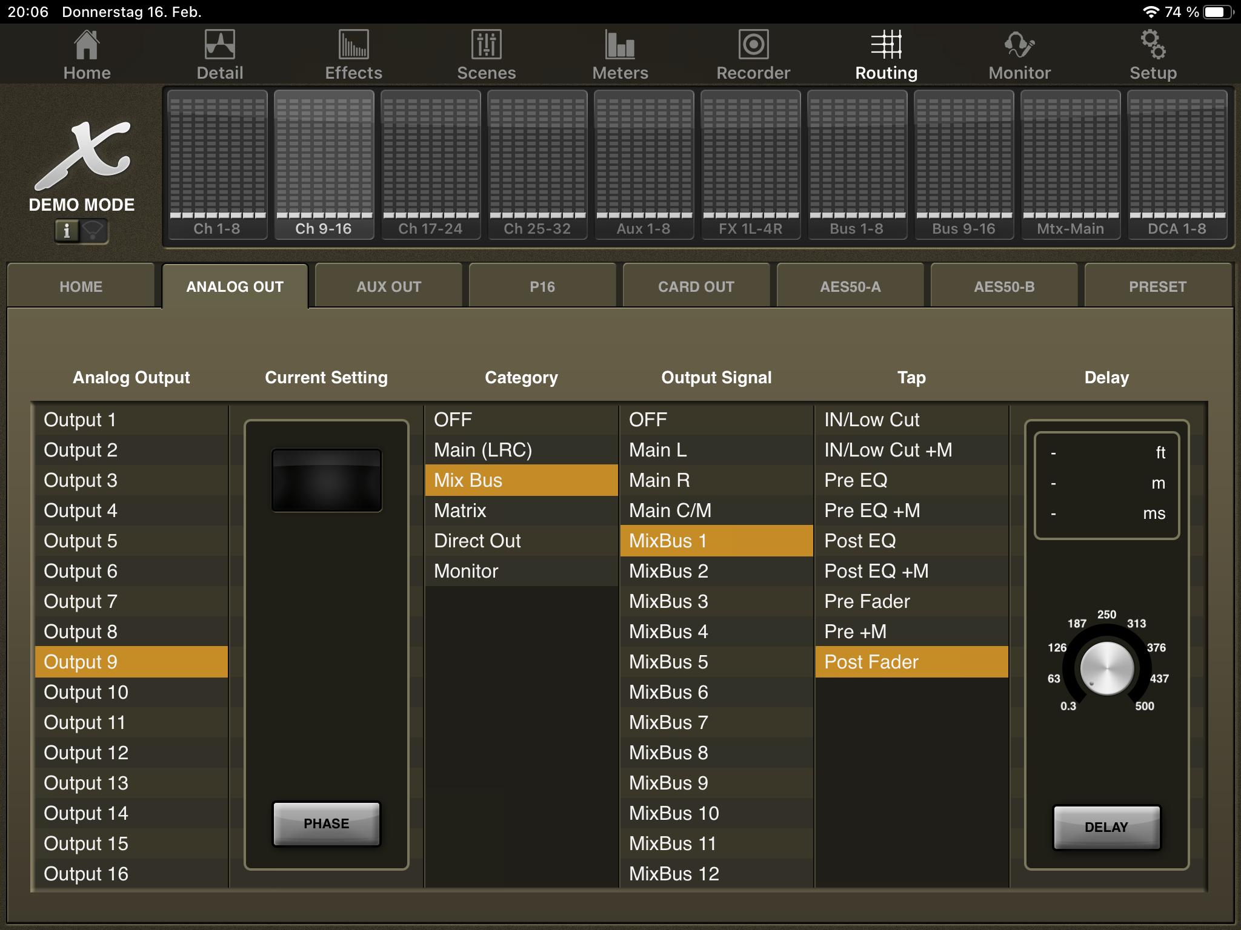Image resolution: width=1241 pixels, height=930 pixels.
Task: Toggle PHASE for Output 9
Action: click(326, 823)
